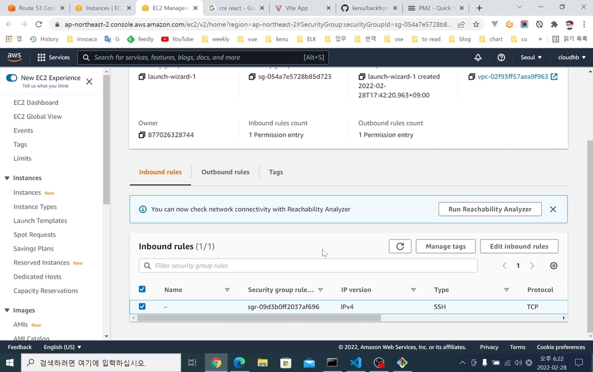Screen dimensions: 593x372
Task: Open the vpc-02f93ff57aea9f963 link
Action: point(513,76)
